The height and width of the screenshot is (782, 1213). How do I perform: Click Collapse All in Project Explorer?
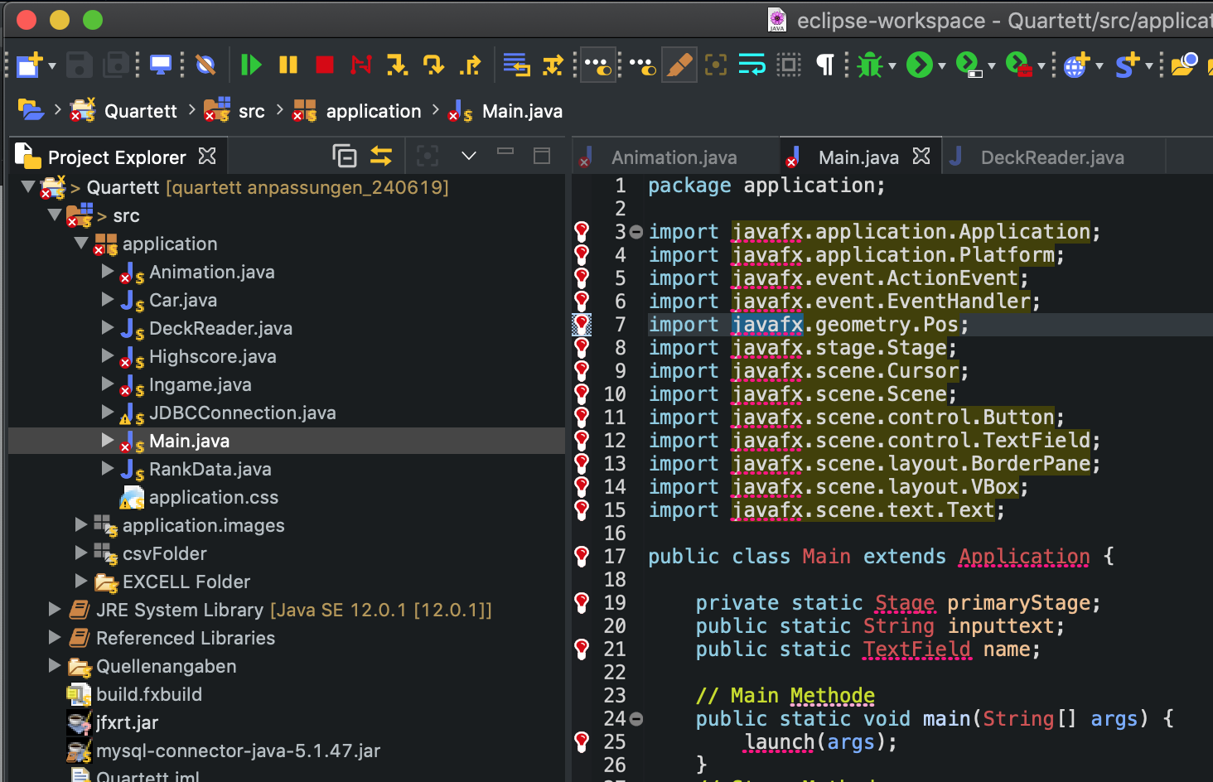point(344,156)
